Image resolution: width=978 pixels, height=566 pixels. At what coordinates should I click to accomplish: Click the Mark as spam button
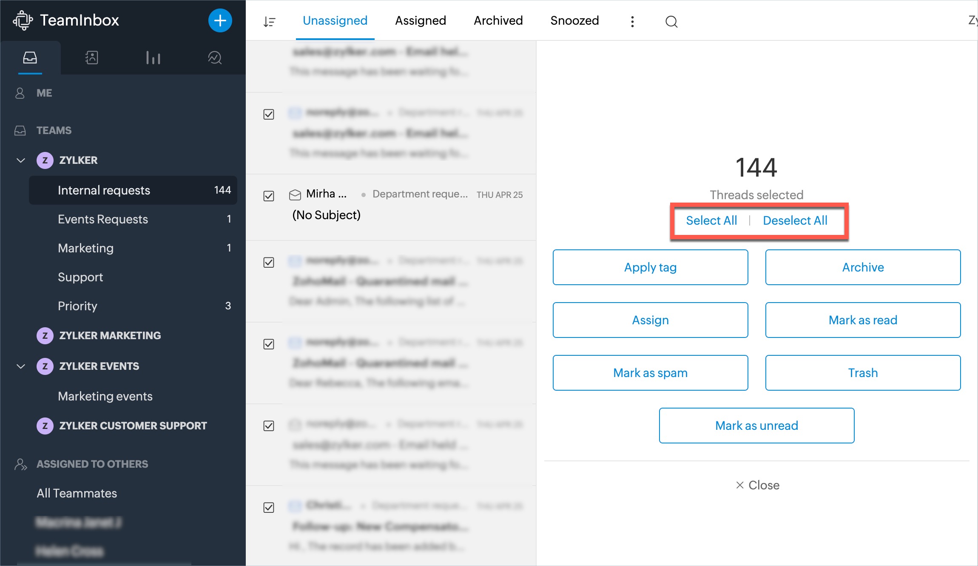[650, 373]
